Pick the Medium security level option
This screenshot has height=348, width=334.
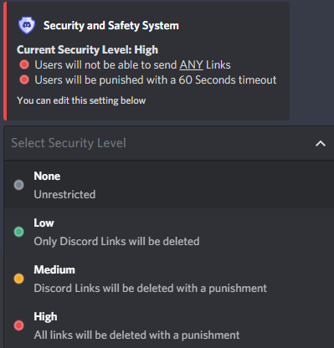pyautogui.click(x=169, y=279)
